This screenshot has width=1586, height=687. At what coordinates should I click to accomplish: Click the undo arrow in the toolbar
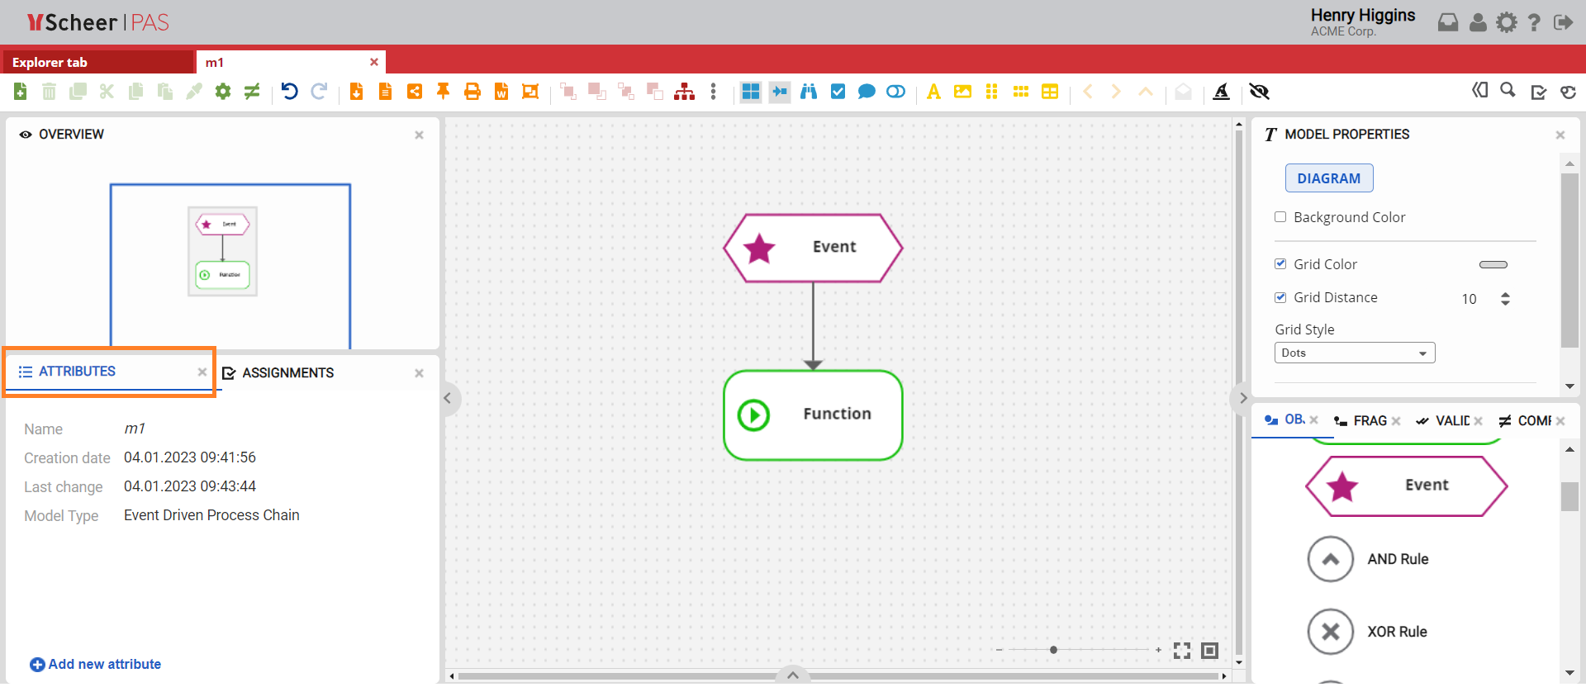pyautogui.click(x=289, y=92)
